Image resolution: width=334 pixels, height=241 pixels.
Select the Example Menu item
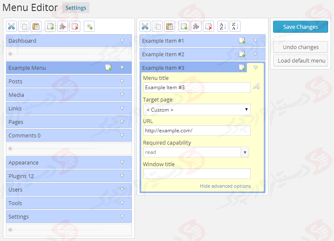69,68
